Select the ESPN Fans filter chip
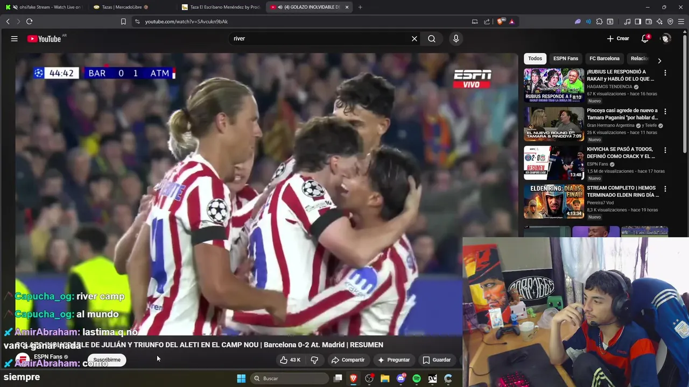The height and width of the screenshot is (387, 689). tap(565, 59)
